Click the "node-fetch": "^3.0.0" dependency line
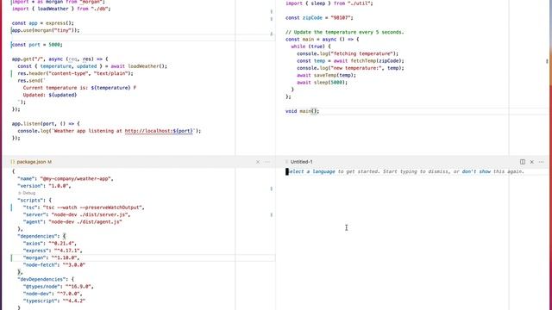Viewport: 552px width, 310px height. point(54,265)
